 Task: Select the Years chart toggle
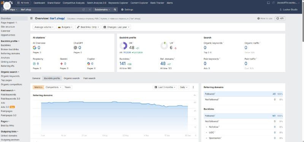(68, 87)
